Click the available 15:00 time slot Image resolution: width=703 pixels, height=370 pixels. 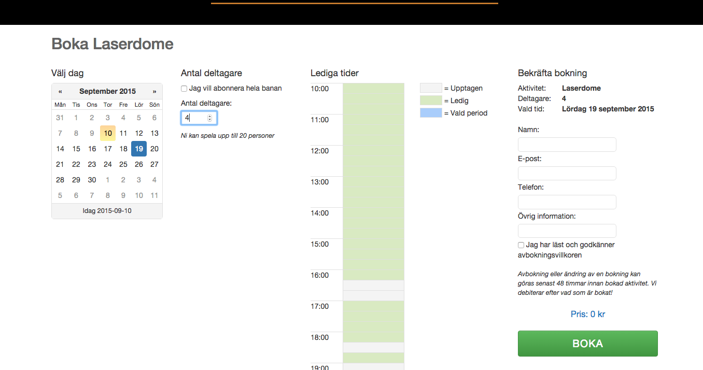[x=373, y=244]
